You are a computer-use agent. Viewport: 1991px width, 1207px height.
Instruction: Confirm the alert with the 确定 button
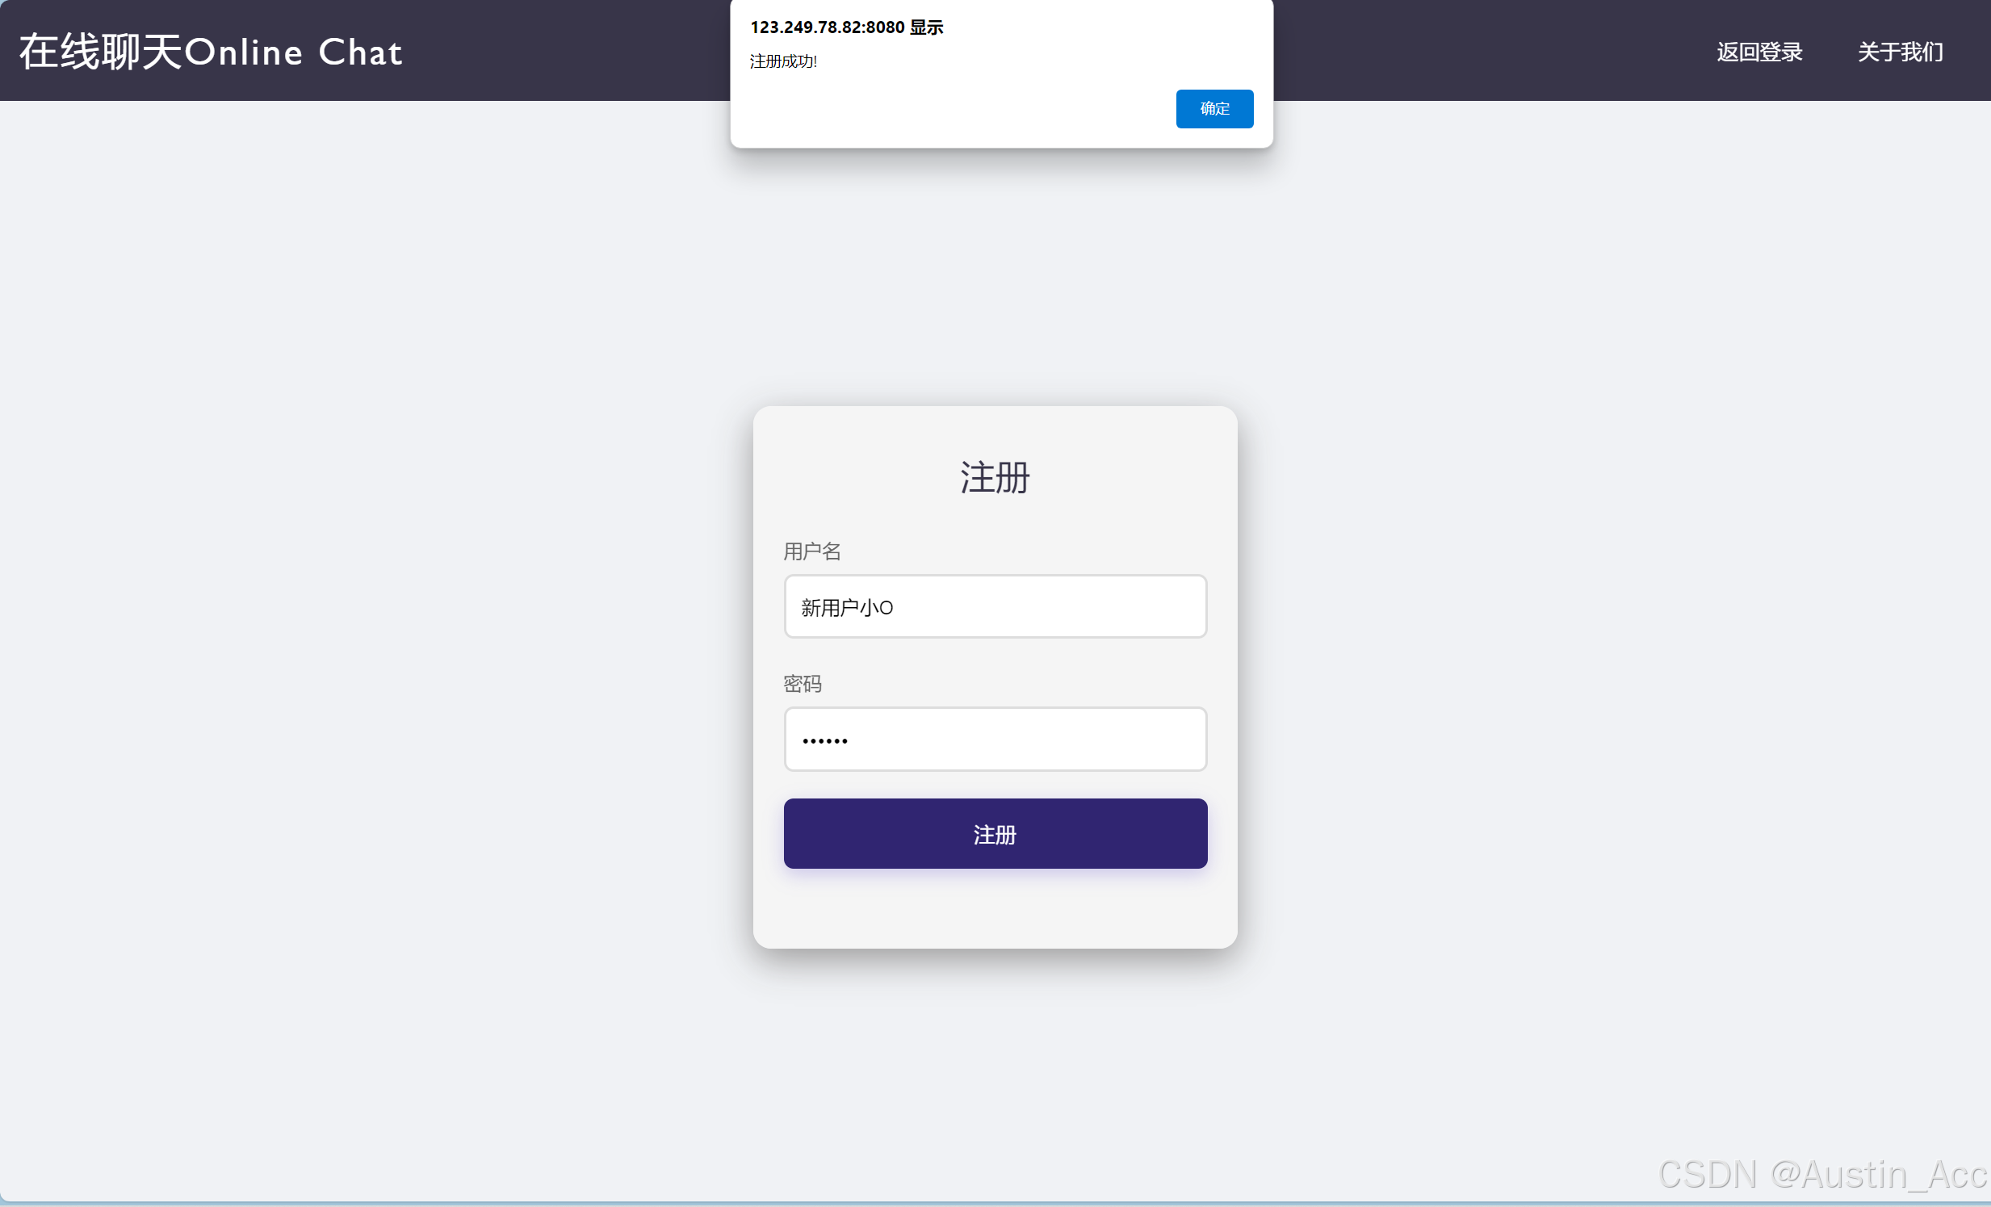coord(1213,108)
